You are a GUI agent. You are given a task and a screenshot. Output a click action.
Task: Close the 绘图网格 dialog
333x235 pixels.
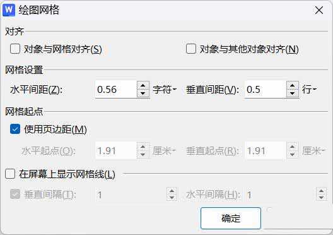tap(319, 10)
